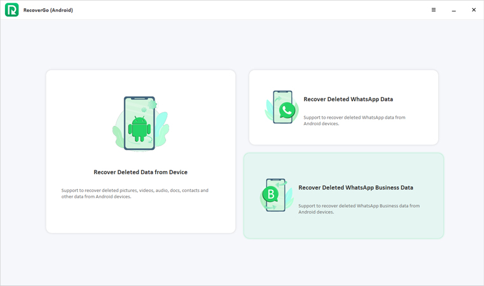Open the hamburger menu in title bar
Viewport: 484px width, 286px height.
(433, 10)
